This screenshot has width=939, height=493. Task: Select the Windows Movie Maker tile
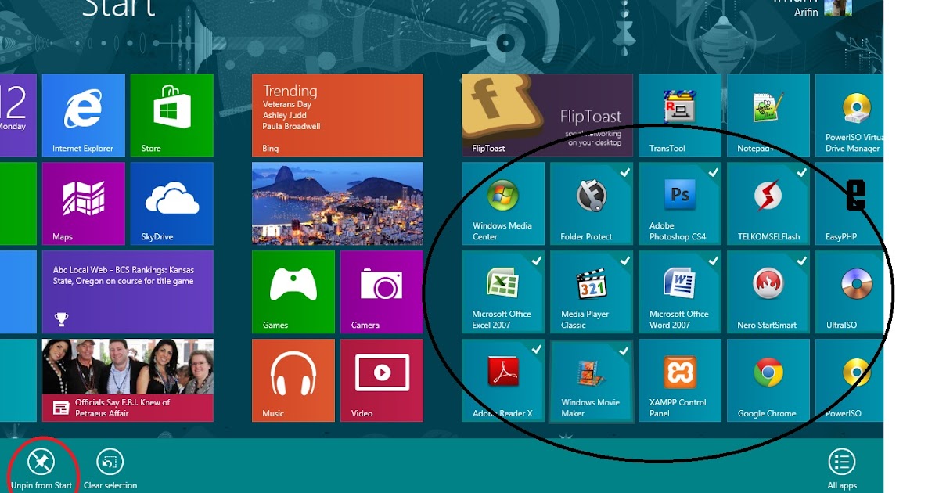[x=592, y=380]
